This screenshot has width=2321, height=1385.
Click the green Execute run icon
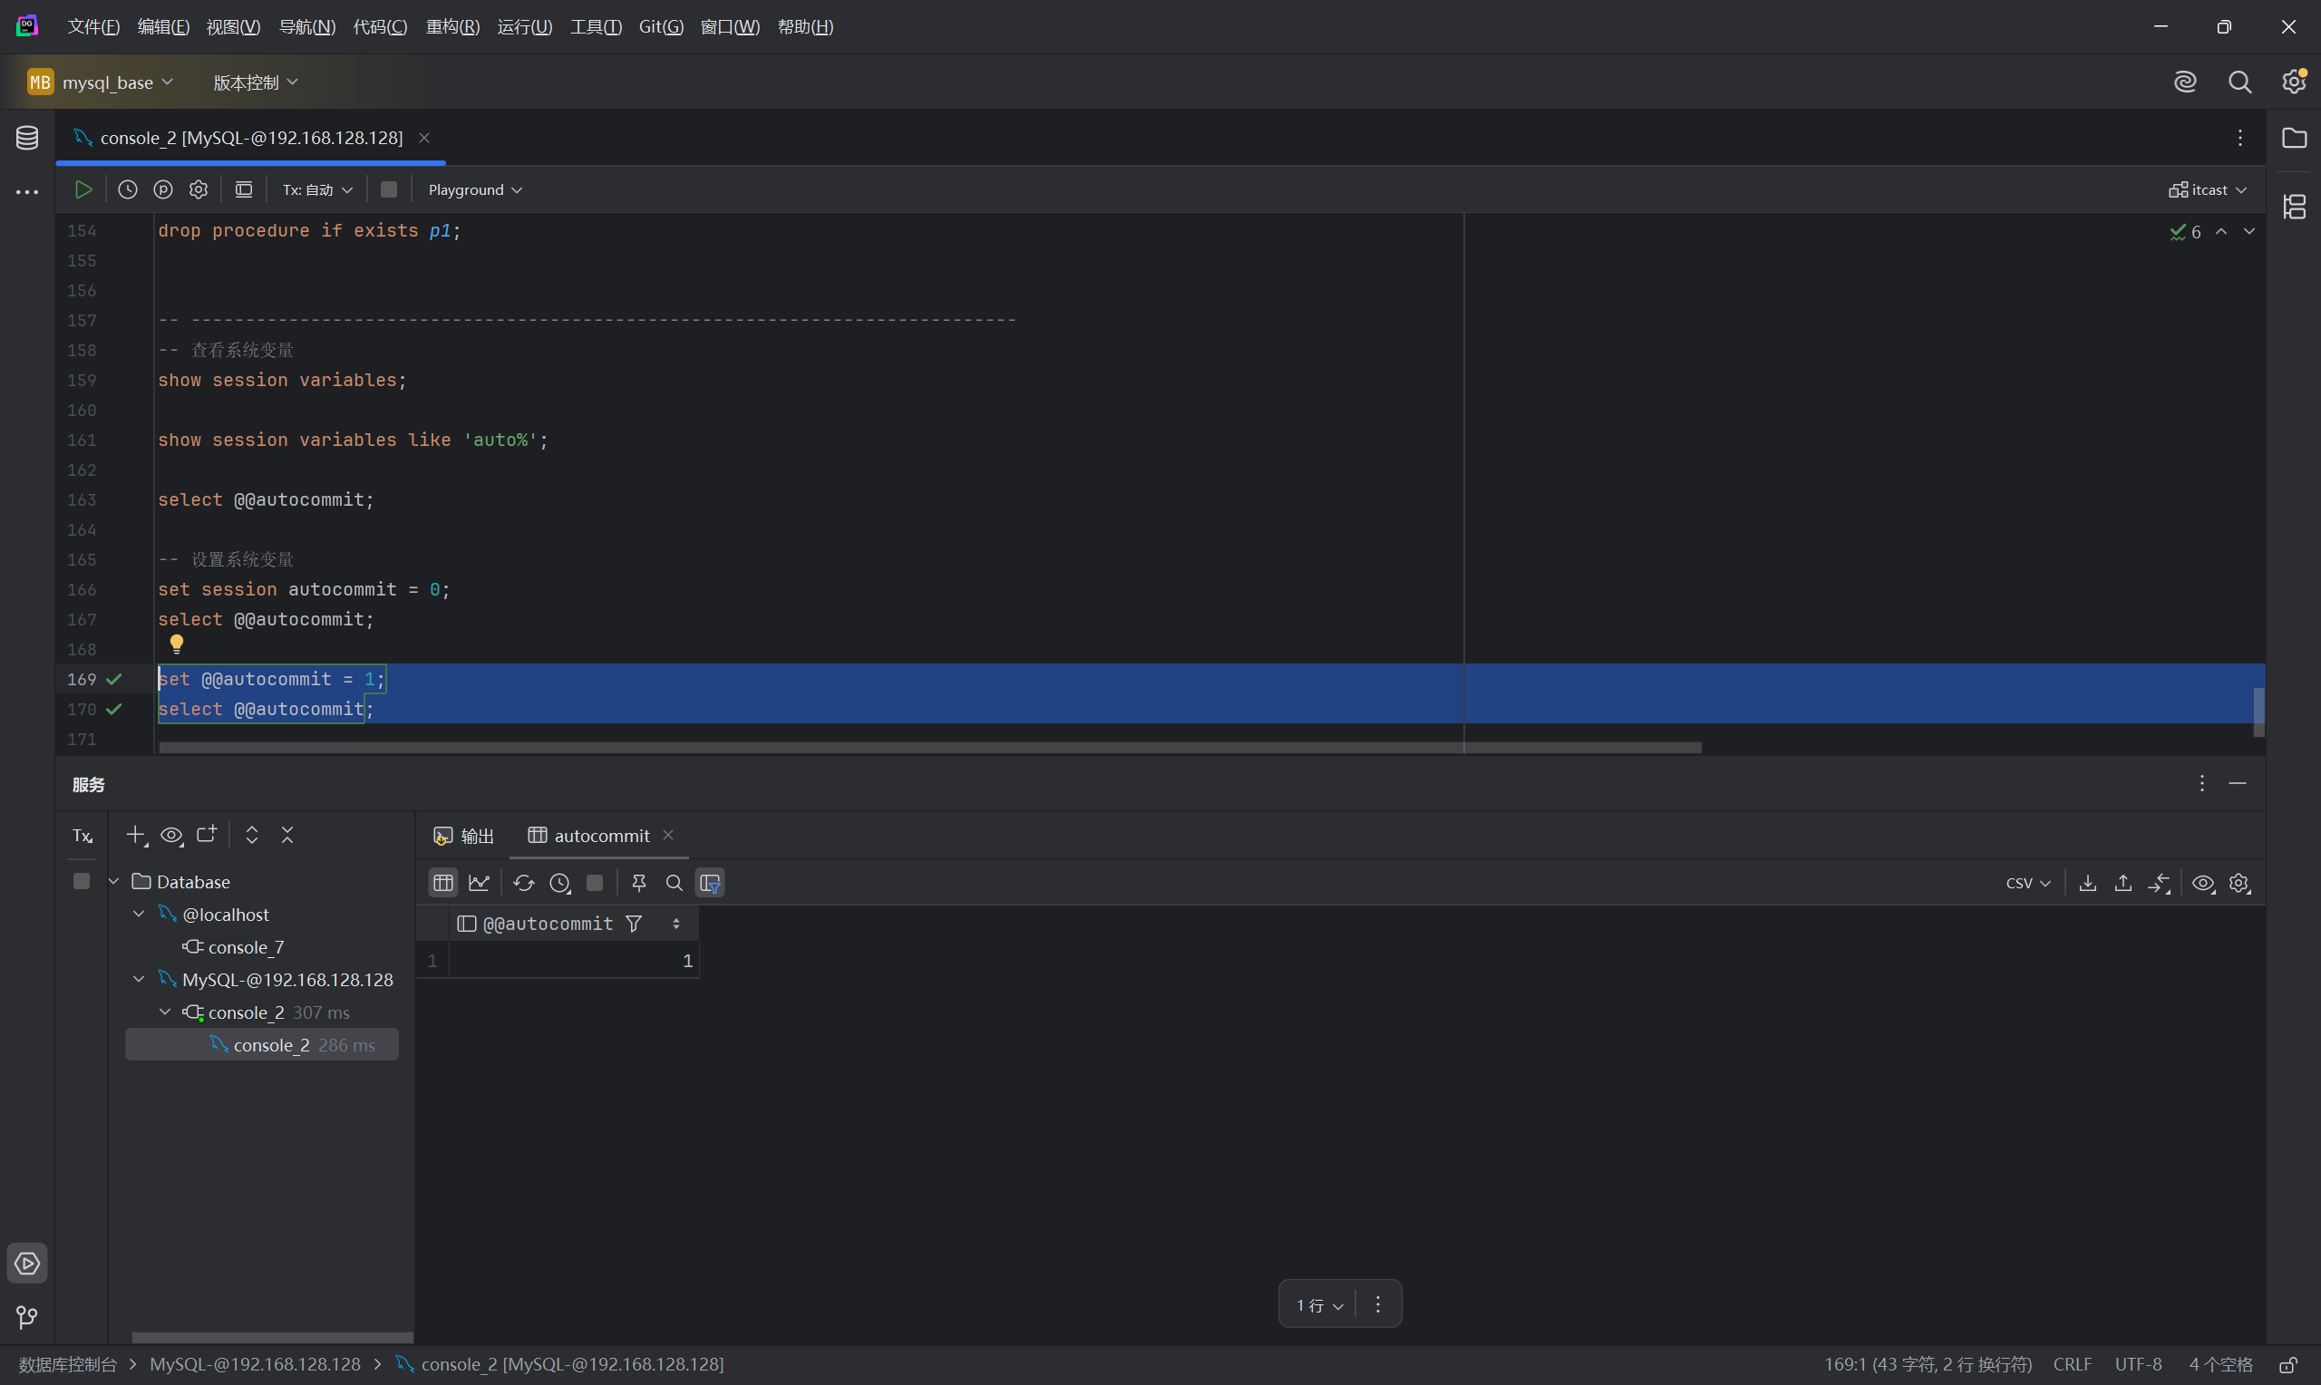point(83,189)
